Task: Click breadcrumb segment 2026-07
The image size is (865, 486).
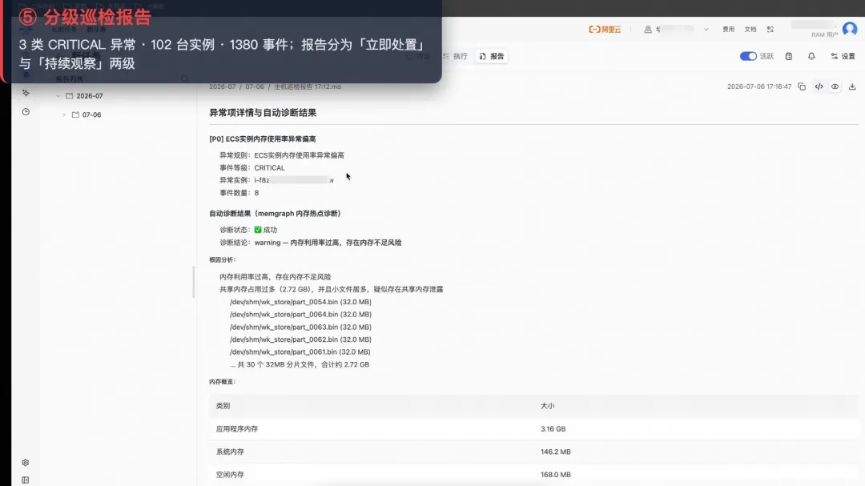Action: point(223,86)
